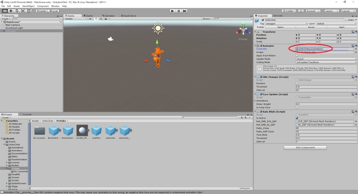This screenshot has height=194, width=358.
Task: Toggle the 2D scene view button
Action: coord(90,19)
